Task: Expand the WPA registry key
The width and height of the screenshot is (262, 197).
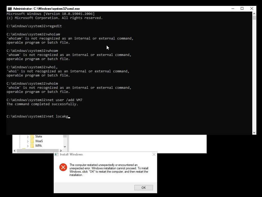Action: coord(28,146)
